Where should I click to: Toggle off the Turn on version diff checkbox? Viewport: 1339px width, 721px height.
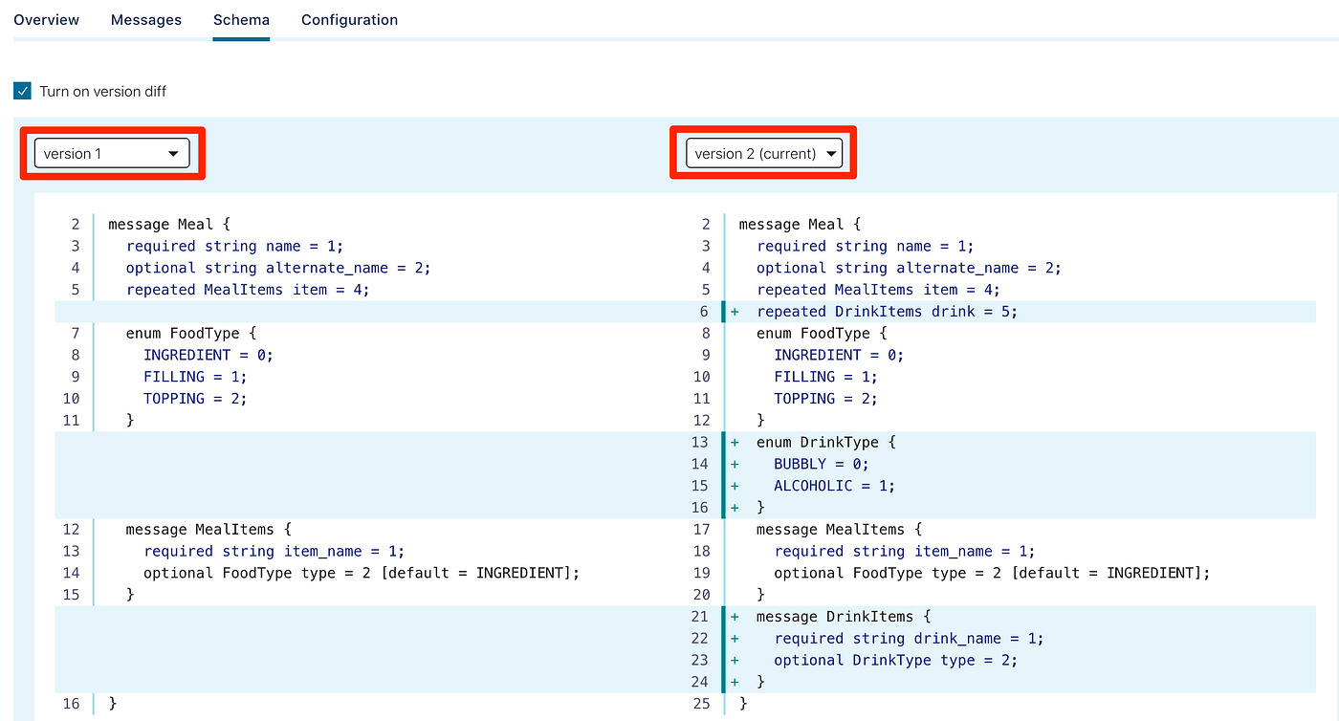pyautogui.click(x=21, y=91)
